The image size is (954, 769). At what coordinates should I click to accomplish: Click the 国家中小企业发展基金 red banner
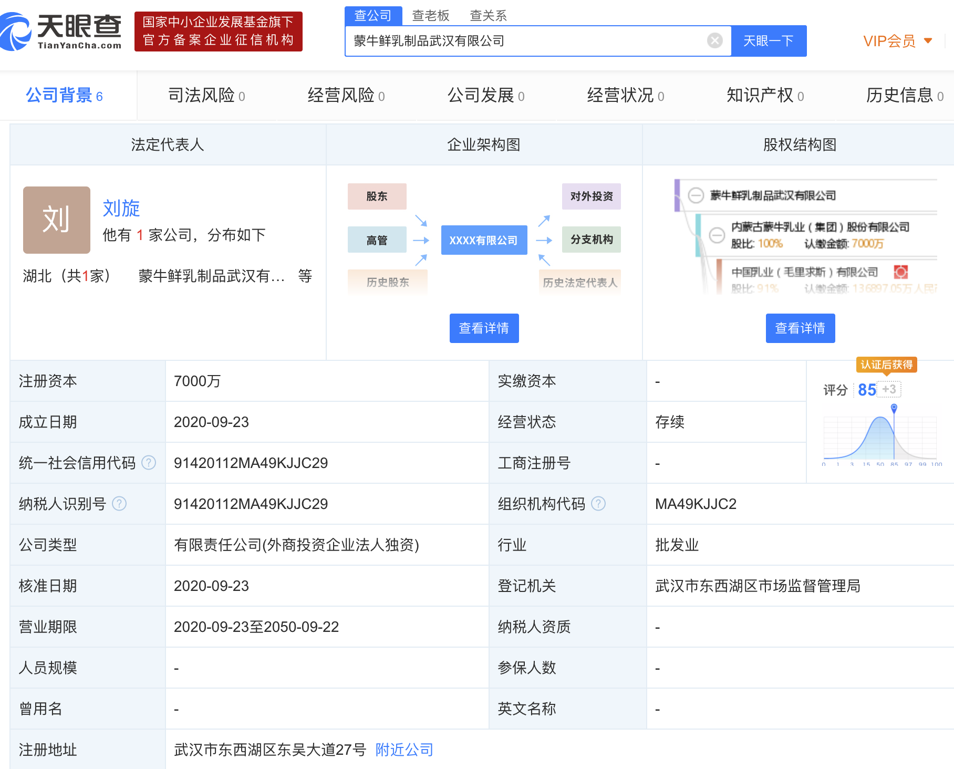tap(219, 32)
